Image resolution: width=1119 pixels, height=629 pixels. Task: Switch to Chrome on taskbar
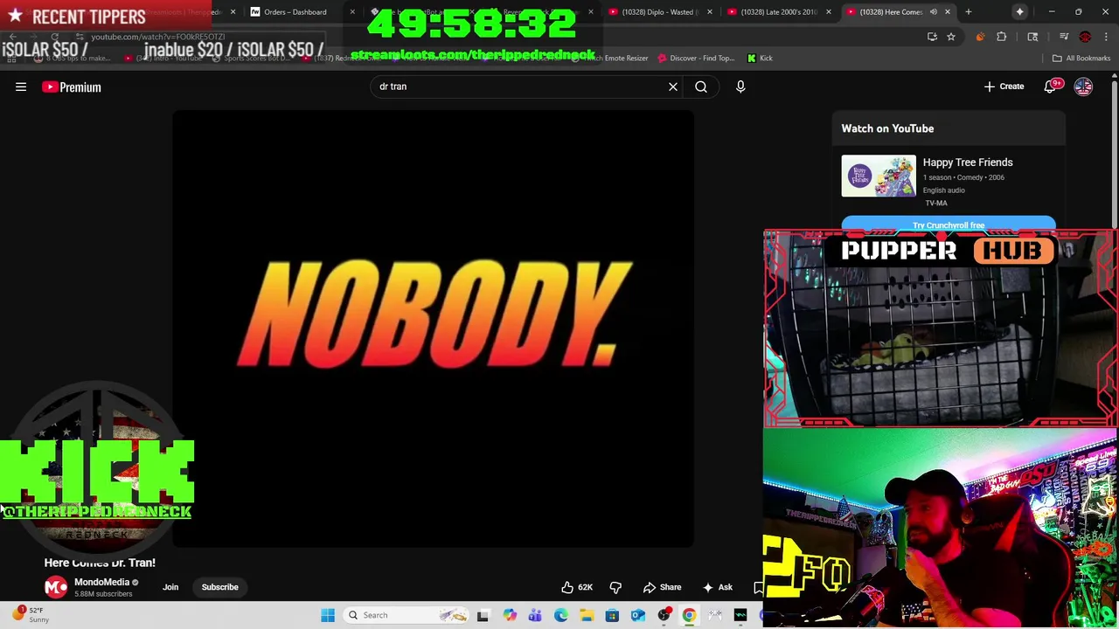click(689, 615)
